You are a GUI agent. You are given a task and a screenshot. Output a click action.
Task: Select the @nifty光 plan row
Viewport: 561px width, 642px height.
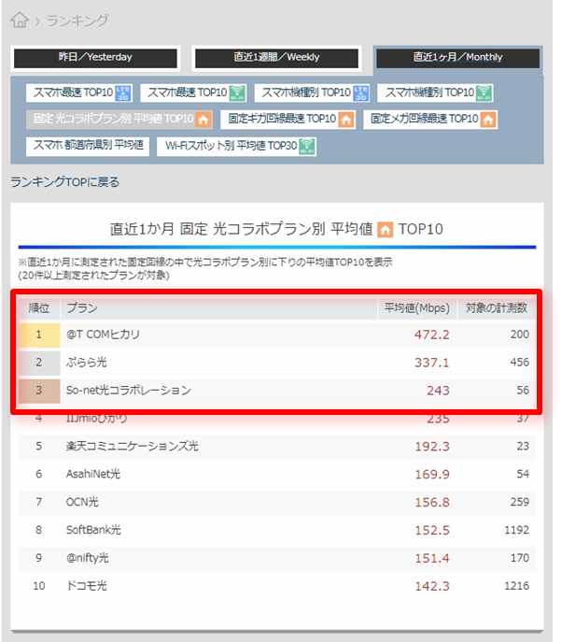[x=277, y=558]
